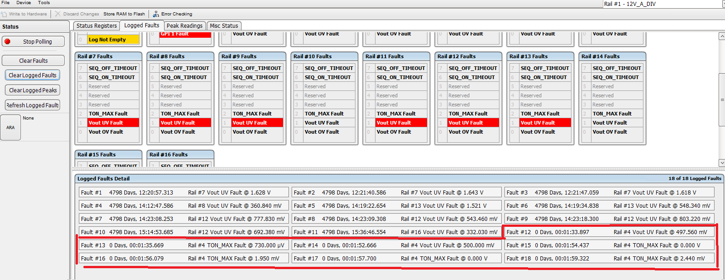Viewport: 725px width, 280px height.
Task: Select the Fault #13 TON_MAX entry
Action: coord(184,245)
